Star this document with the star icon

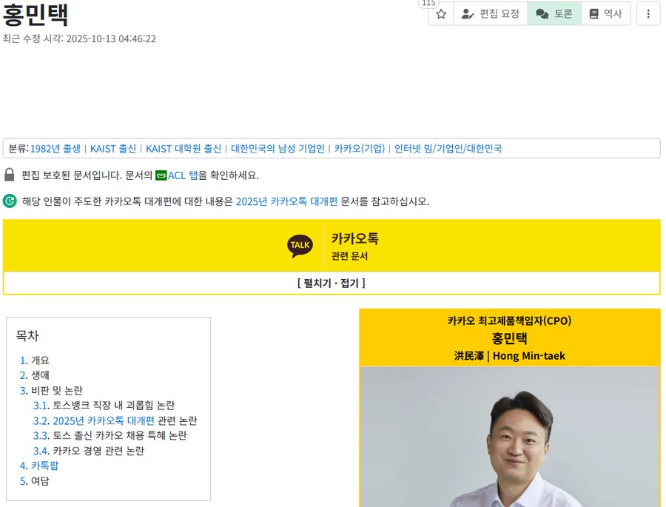pos(441,14)
